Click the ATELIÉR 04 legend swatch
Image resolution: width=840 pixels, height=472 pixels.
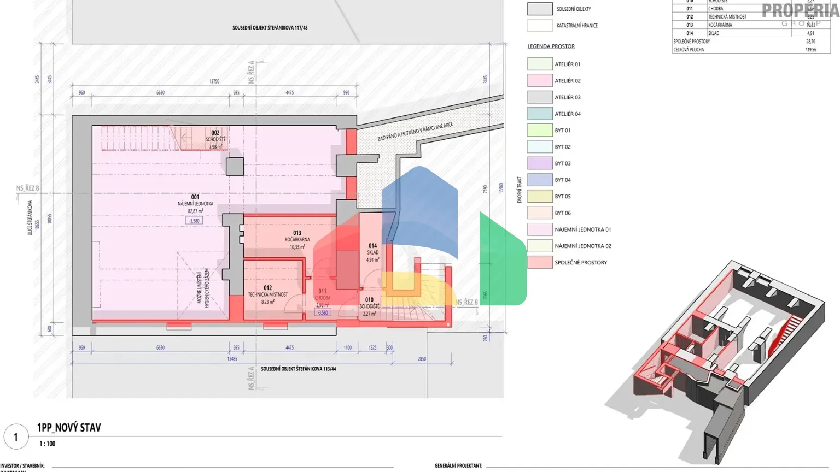(x=539, y=113)
